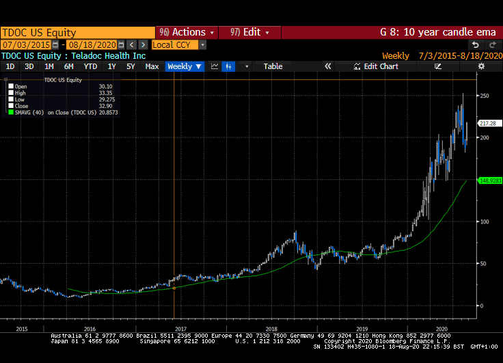The image size is (503, 363).
Task: Click Teladoc Health Inc security name
Action: (108, 56)
